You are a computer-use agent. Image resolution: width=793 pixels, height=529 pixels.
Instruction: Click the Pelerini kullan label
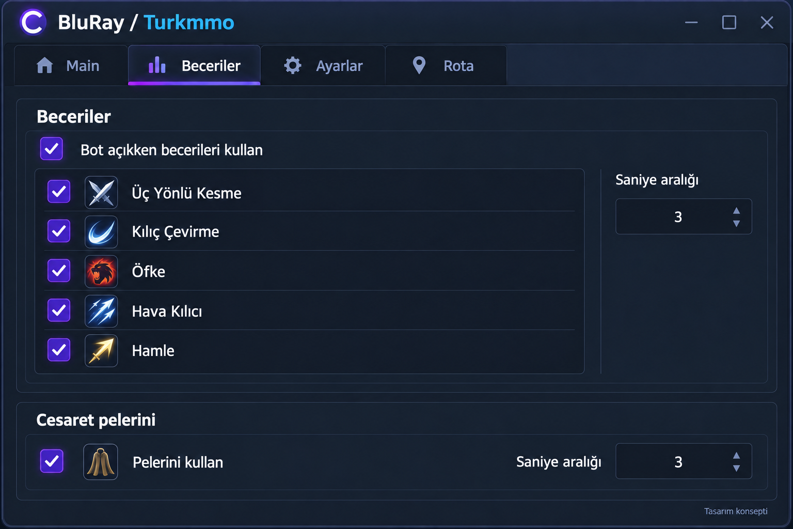[x=178, y=462]
